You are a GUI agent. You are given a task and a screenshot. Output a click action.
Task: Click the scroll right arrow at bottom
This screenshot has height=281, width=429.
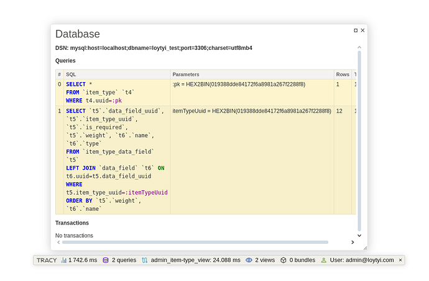[x=353, y=242]
